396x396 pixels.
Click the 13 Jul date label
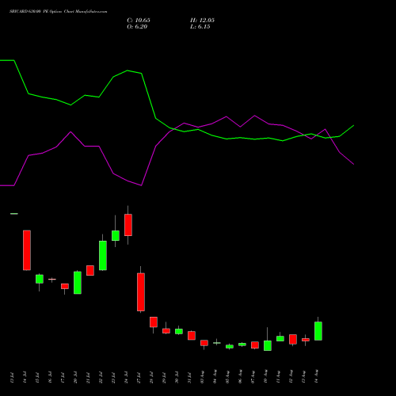(12, 378)
